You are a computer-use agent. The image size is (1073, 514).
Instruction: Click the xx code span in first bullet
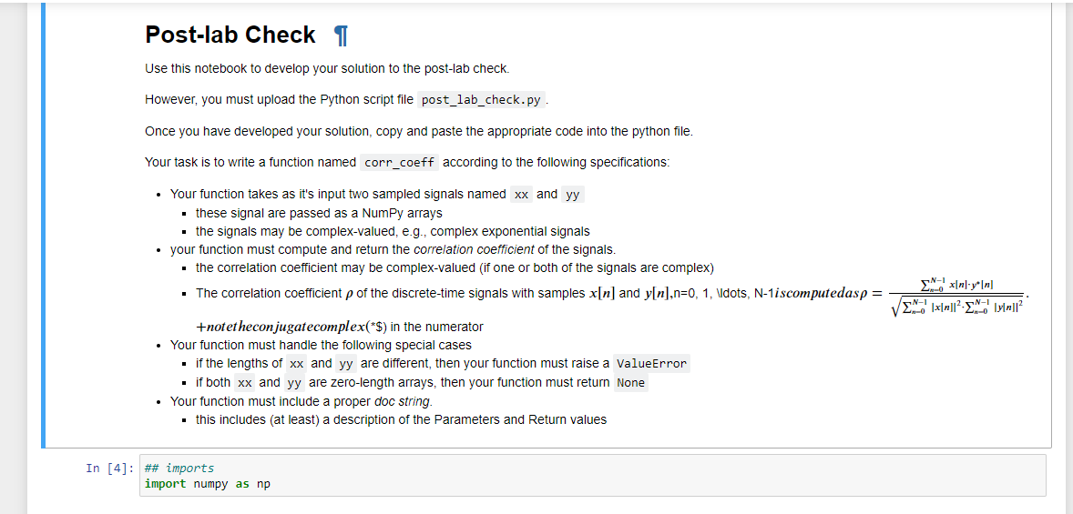tap(521, 195)
